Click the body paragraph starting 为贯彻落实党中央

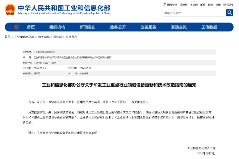click(x=118, y=117)
